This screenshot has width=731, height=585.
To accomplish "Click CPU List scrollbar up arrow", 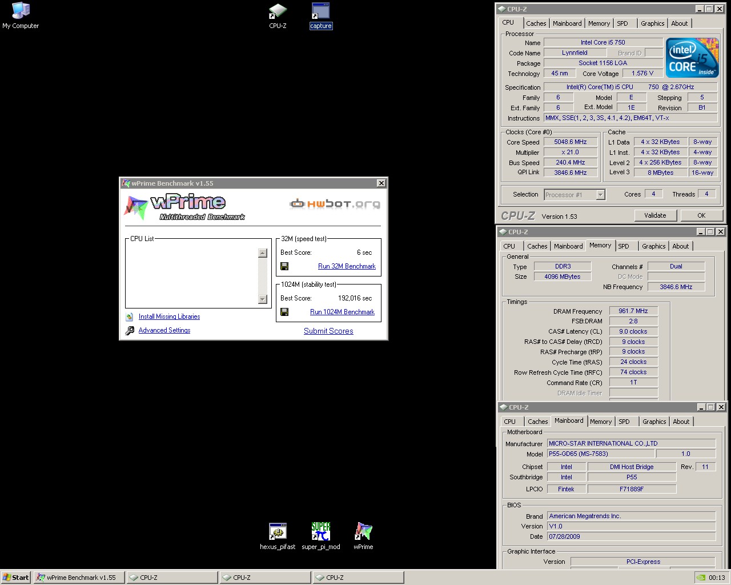I will pos(263,253).
